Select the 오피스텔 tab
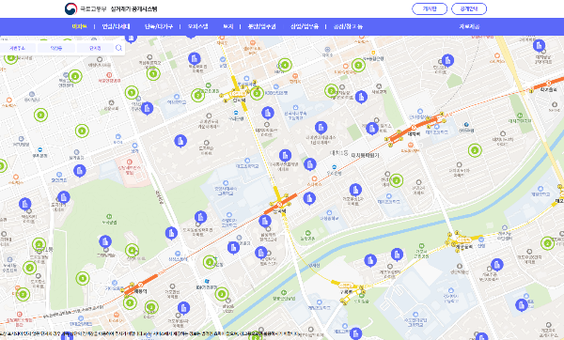Screen dimensions: 564x340 [197, 26]
